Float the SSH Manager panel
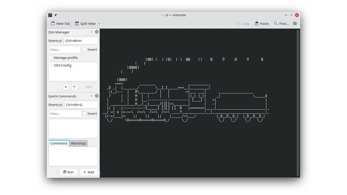 coord(91,32)
